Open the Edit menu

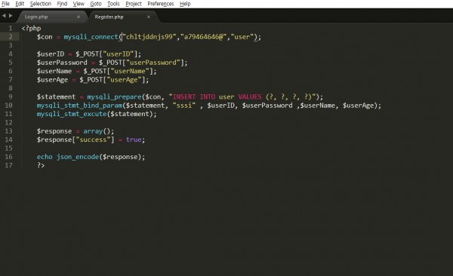click(20, 4)
